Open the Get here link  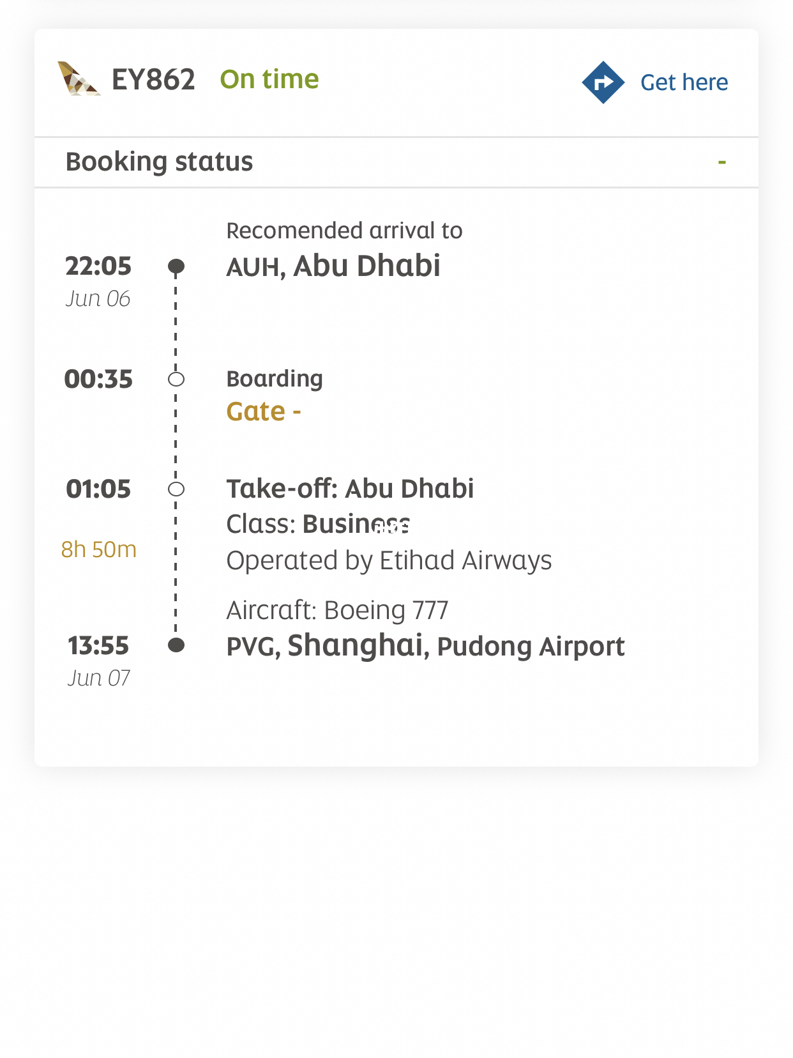(684, 82)
